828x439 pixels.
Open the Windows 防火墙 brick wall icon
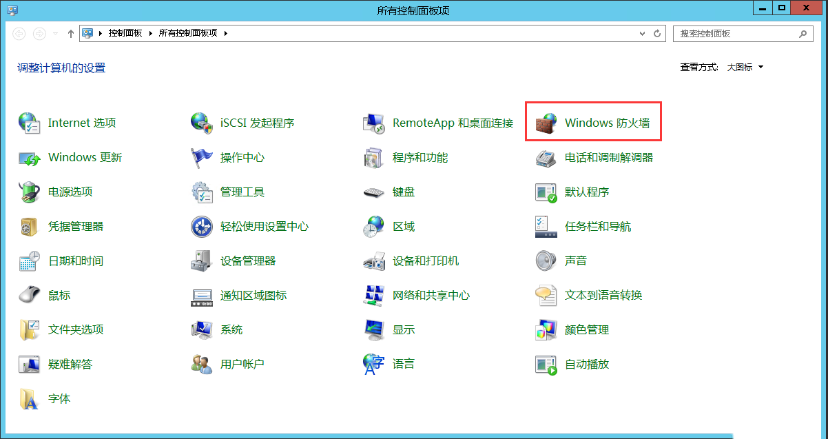pos(546,123)
